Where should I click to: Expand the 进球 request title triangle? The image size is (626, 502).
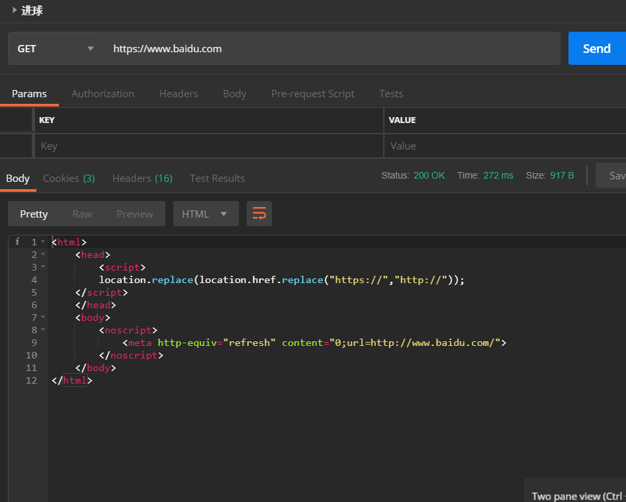tap(15, 10)
